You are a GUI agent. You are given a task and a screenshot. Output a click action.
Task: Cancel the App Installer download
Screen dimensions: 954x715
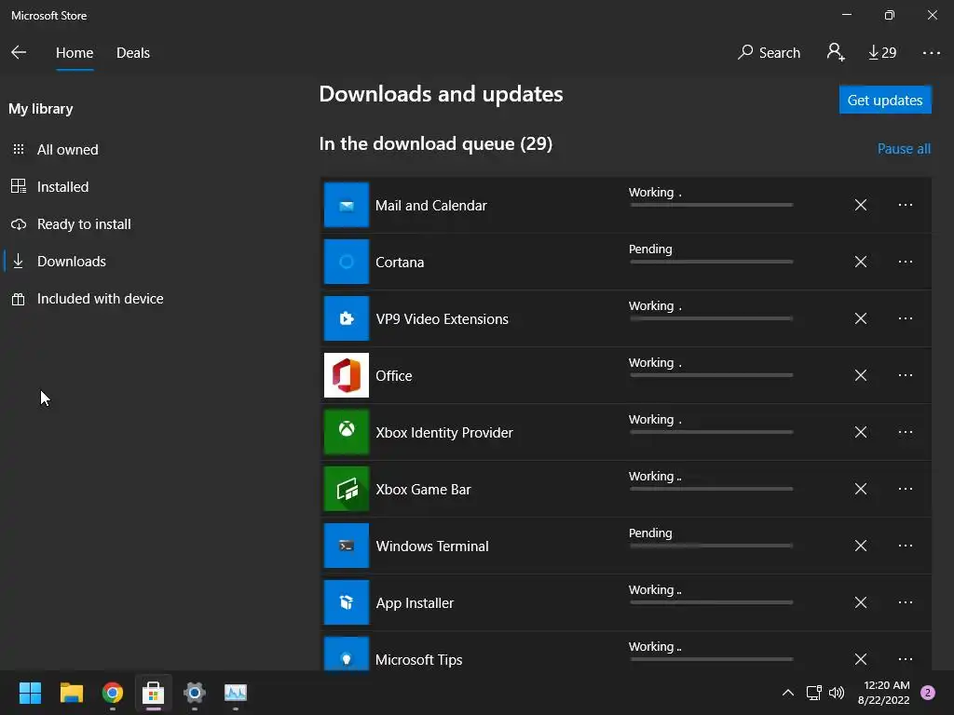(x=860, y=602)
